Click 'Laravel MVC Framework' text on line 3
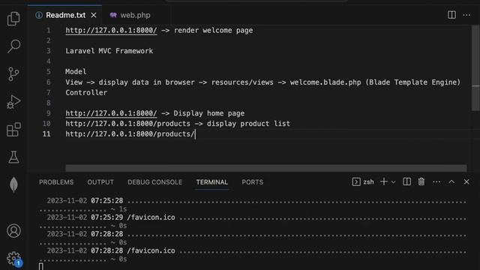Viewport: 480px width, 270px height. point(109,51)
